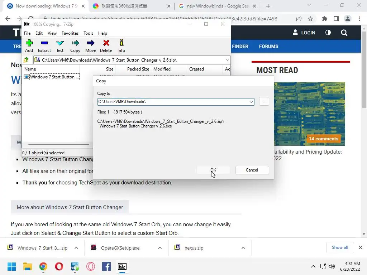367x275 pixels.
Task: Bookmark this page with the star
Action: tap(310, 19)
